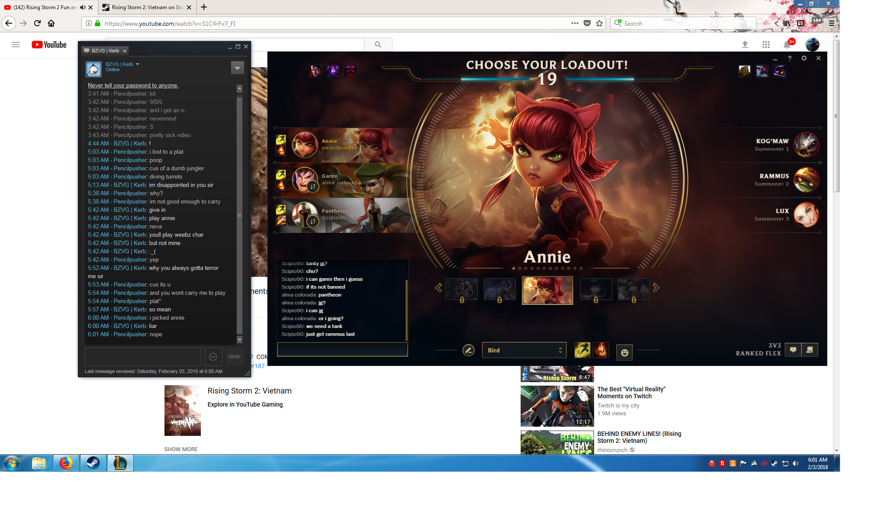Select the highlighted classic Annie skin thumbnail
Image resolution: width=896 pixels, height=528 pixels.
pyautogui.click(x=547, y=290)
